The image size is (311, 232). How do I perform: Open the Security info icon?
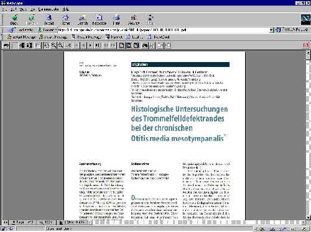coord(134,20)
